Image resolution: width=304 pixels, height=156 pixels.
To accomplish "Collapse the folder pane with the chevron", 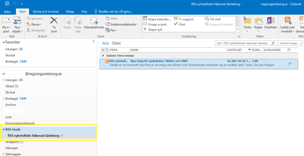I will point(94,41).
